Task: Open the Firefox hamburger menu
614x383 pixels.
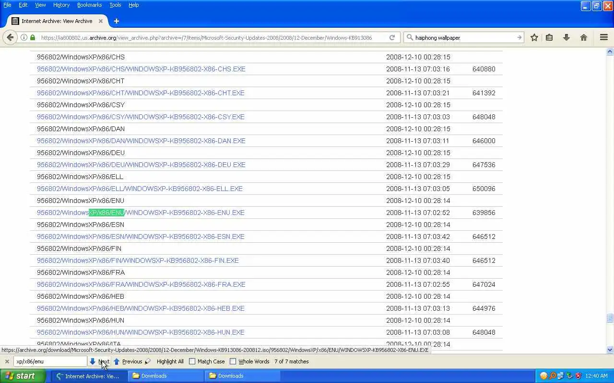Action: click(604, 37)
